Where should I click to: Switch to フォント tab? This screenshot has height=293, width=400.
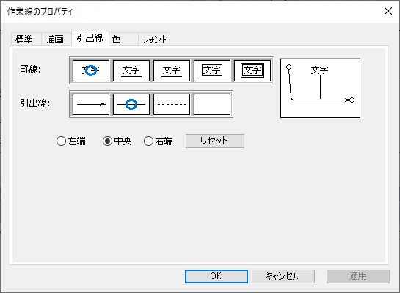pos(154,40)
